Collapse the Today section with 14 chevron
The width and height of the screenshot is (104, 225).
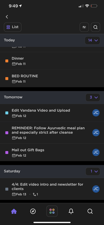click(x=92, y=40)
